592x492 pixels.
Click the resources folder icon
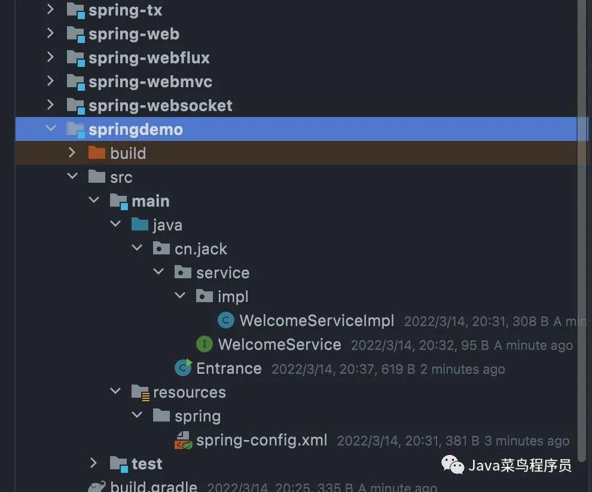[x=140, y=392]
